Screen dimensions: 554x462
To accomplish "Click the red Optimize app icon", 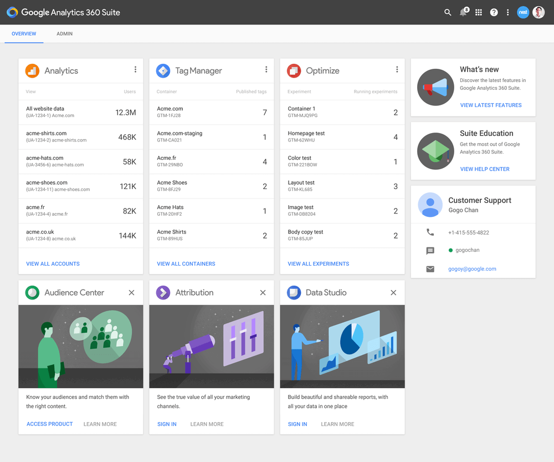I will pyautogui.click(x=294, y=70).
